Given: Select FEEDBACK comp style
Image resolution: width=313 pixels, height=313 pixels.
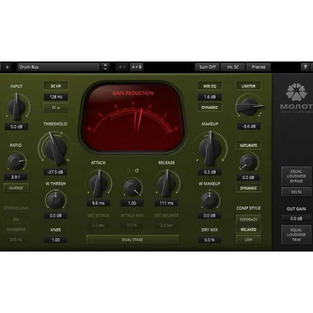Looking at the screenshot, I should [x=248, y=220].
